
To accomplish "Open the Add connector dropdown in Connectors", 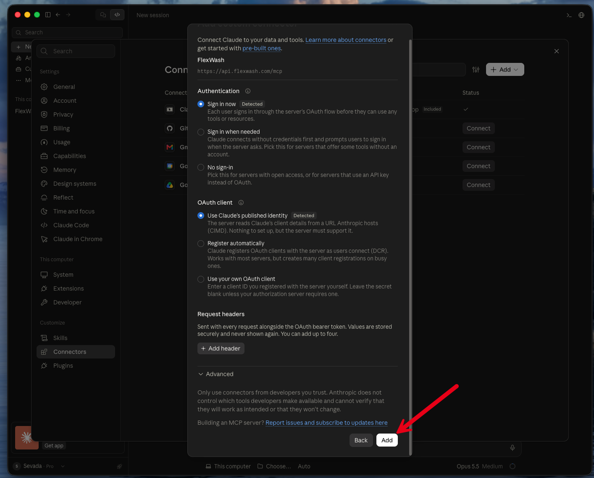I will [x=505, y=70].
